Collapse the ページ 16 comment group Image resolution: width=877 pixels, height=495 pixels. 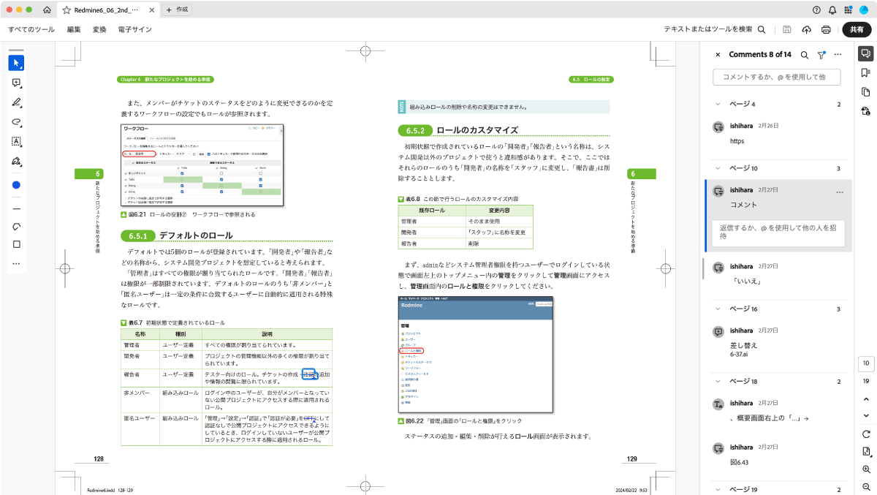click(718, 309)
